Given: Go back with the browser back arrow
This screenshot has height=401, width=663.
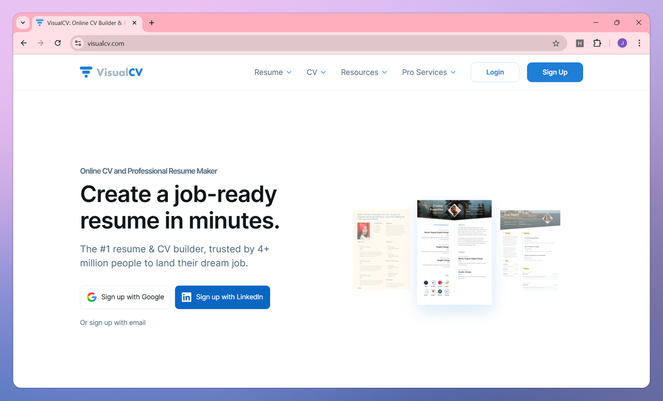Looking at the screenshot, I should (24, 43).
